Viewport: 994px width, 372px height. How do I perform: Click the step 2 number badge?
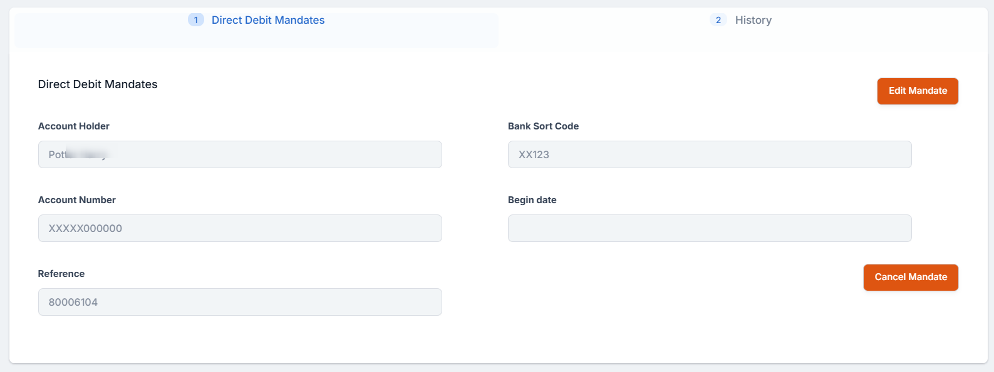(718, 20)
